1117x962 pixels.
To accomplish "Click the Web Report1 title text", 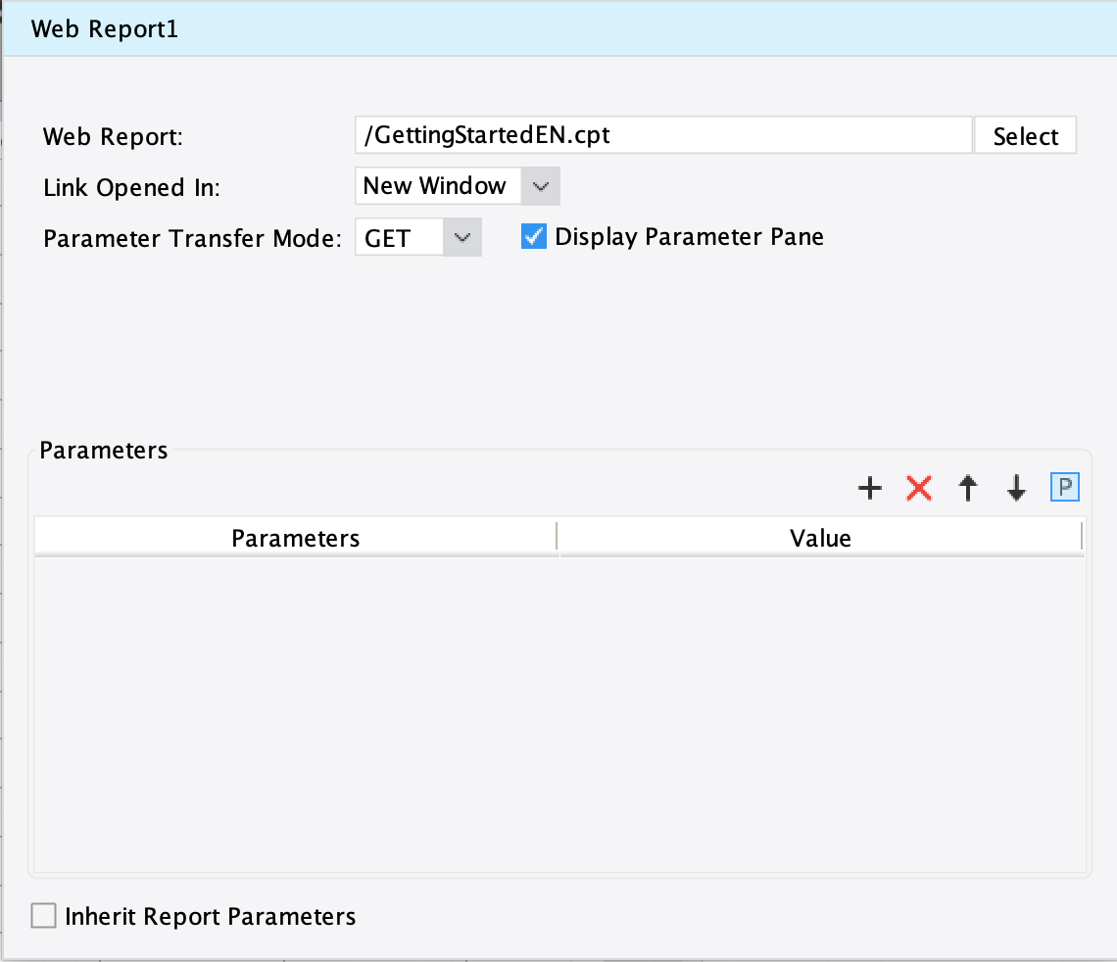I will [x=105, y=29].
